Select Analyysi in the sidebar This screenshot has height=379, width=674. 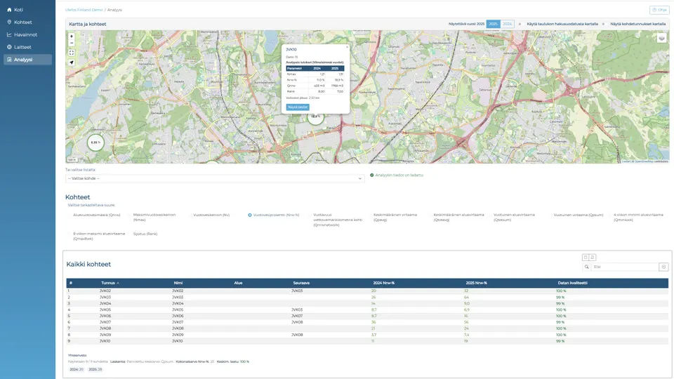pyautogui.click(x=27, y=59)
